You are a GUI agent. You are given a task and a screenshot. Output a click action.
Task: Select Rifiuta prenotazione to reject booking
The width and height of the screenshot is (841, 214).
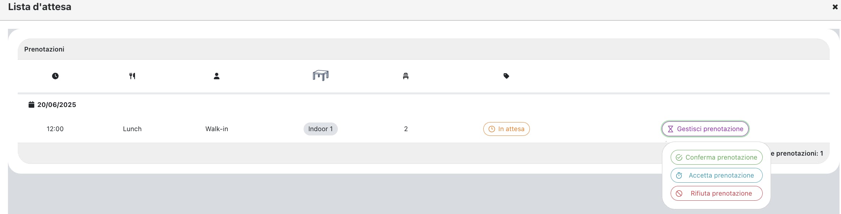click(716, 193)
